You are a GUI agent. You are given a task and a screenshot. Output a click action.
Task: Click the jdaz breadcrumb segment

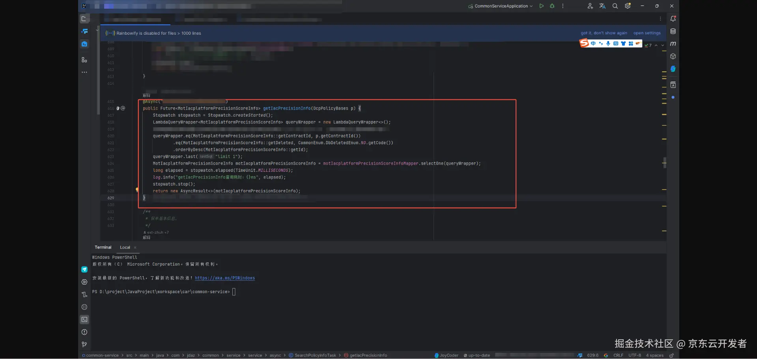[191, 355]
